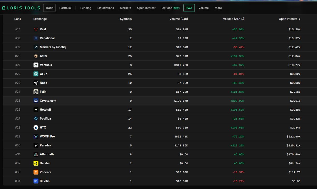Click the $15.20M open interest value
317x189 pixels.
point(294,29)
